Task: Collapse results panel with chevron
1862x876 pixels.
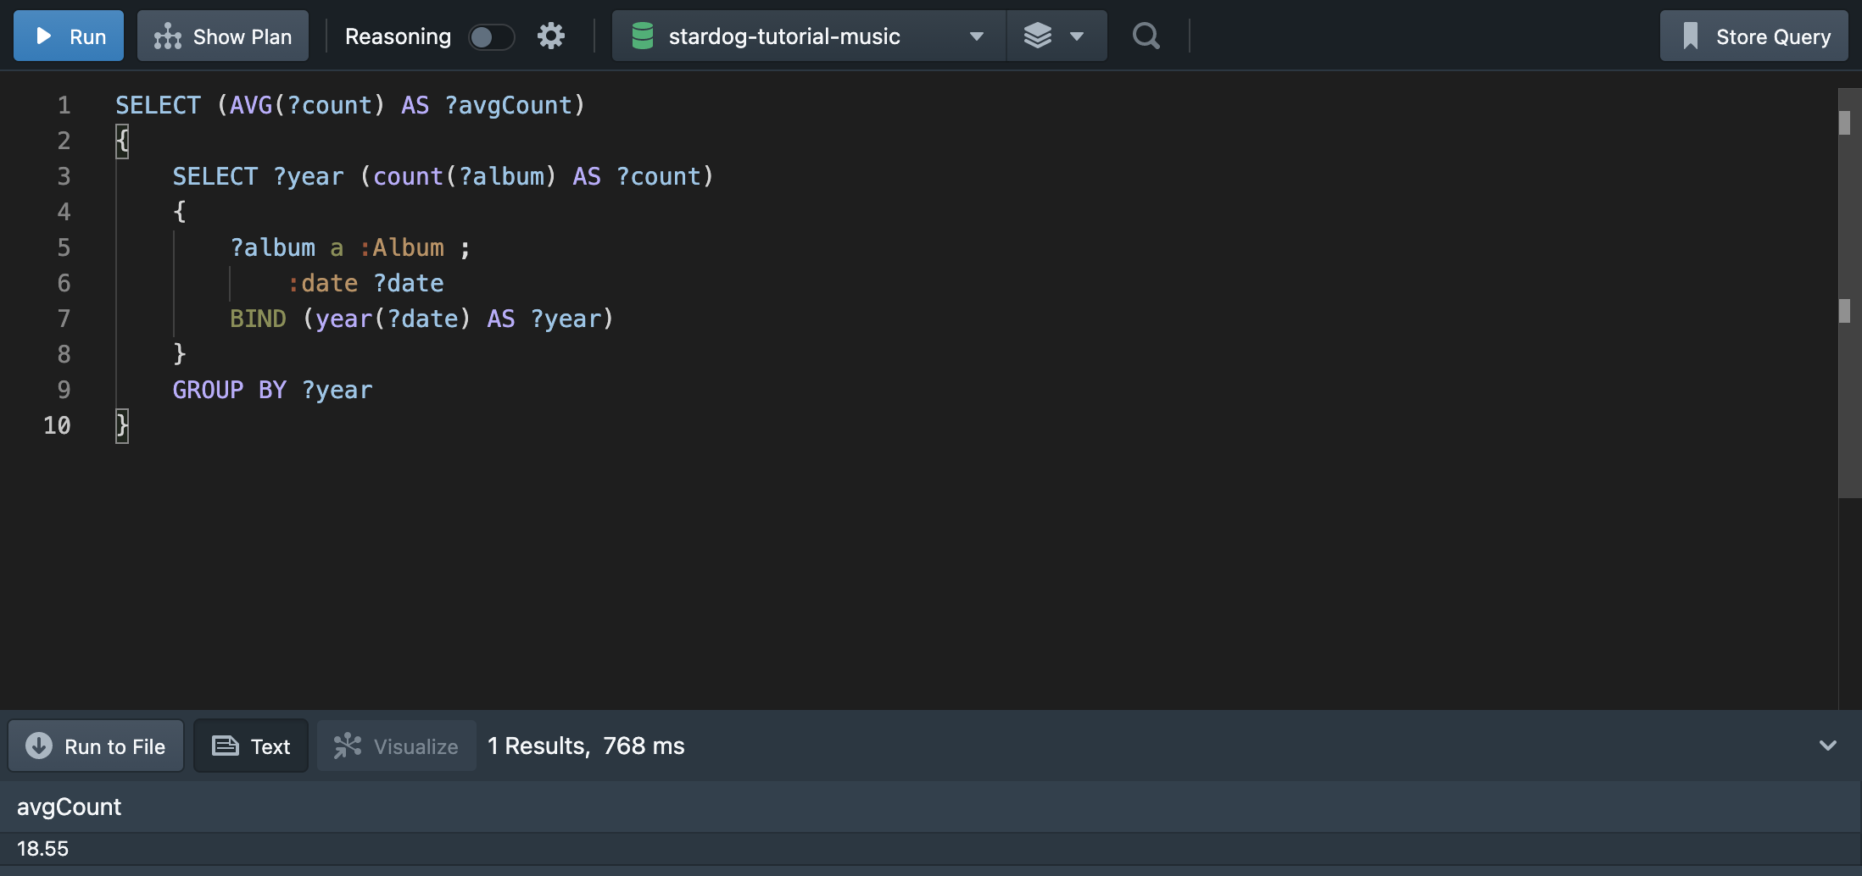Action: pyautogui.click(x=1828, y=746)
